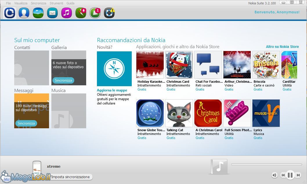Viewport: 307px width, 184px height.
Task: Skip to the previous track
Action: point(283,175)
